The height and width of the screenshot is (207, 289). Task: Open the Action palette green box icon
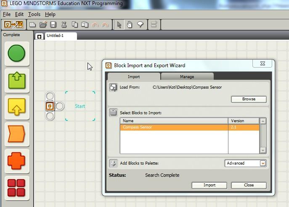tap(17, 81)
